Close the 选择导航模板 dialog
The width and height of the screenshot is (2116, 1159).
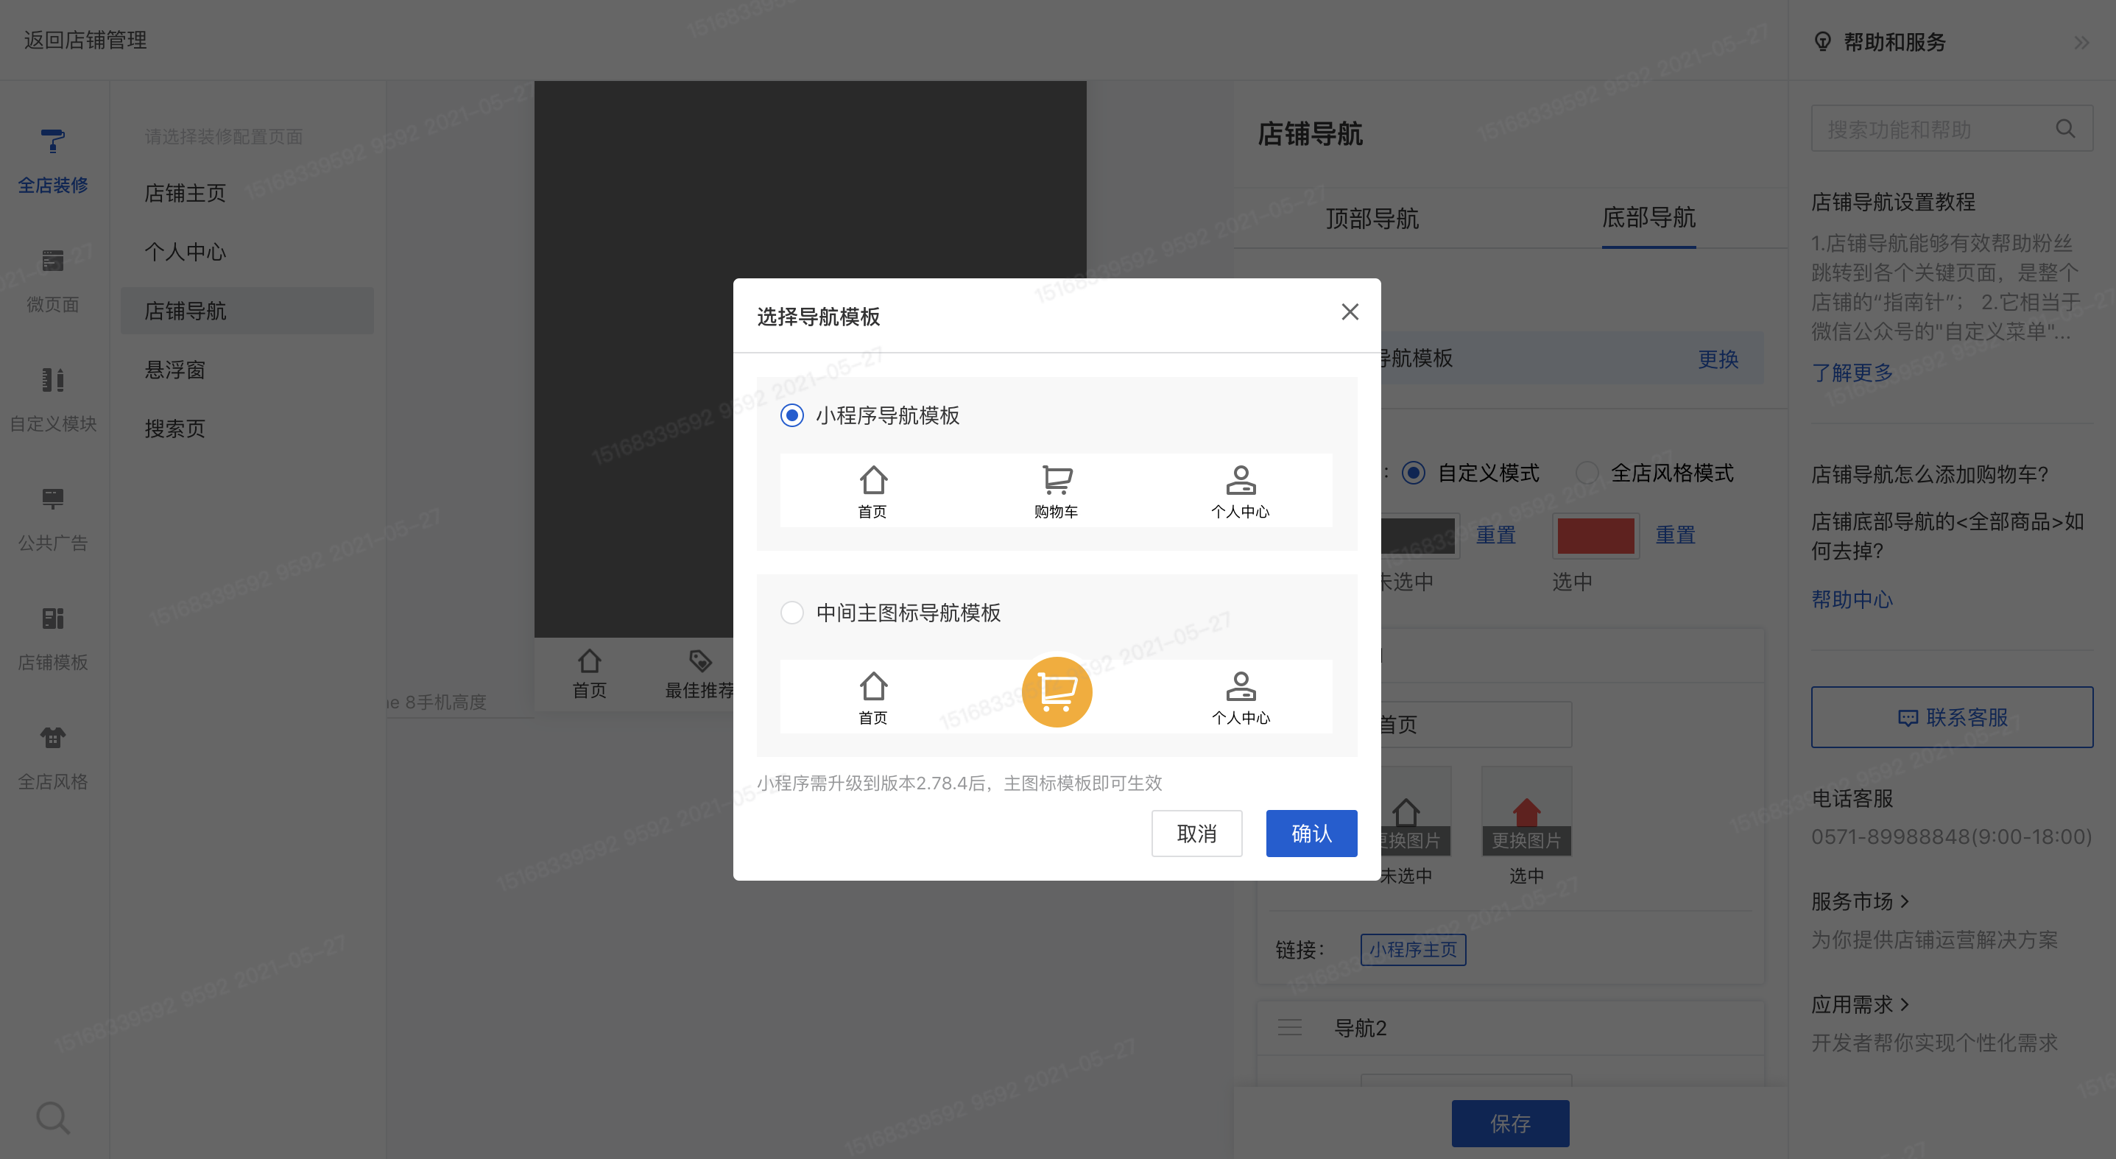[1350, 312]
